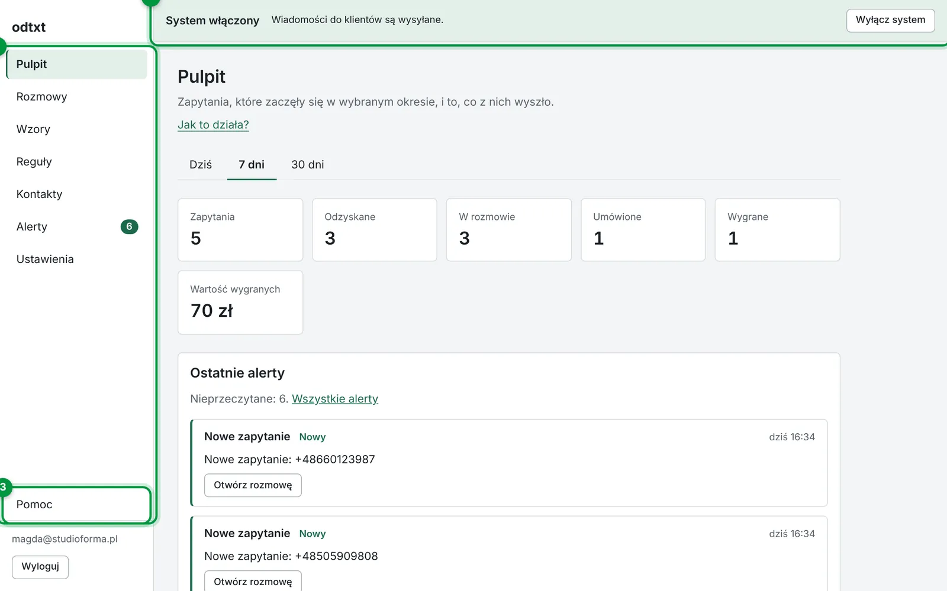Click the 'Ostatnie alerty' heading

point(237,373)
